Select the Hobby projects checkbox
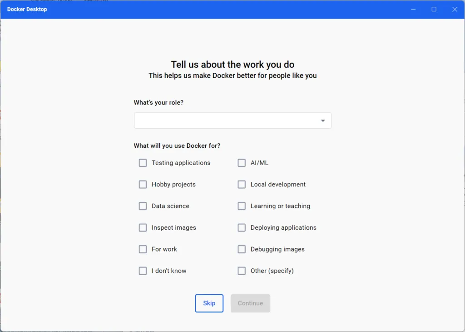The height and width of the screenshot is (332, 465). (x=143, y=184)
